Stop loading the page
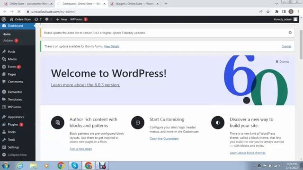303x170 pixels. tap(19, 11)
